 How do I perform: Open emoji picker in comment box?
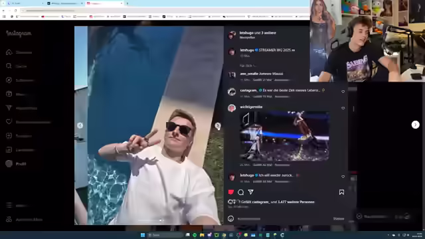(230, 218)
